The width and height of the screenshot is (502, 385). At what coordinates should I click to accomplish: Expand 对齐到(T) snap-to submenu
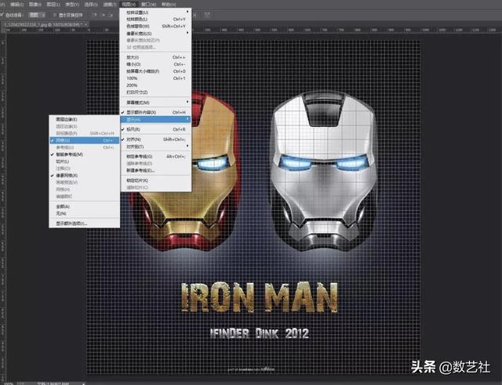[x=155, y=147]
